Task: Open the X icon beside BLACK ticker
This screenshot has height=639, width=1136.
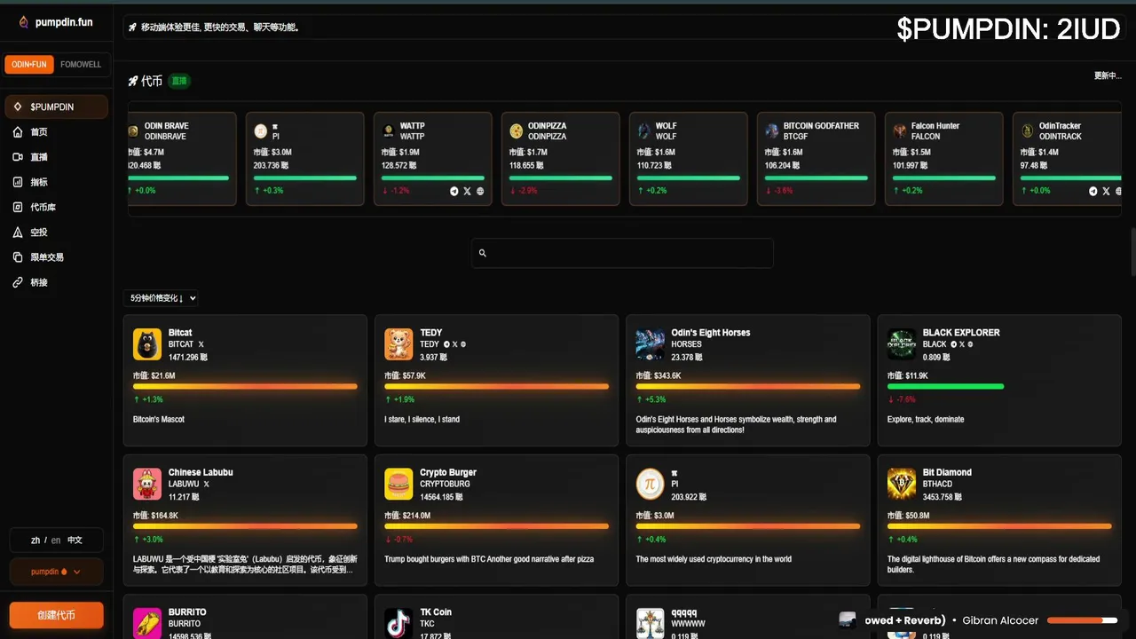Action: 962,344
